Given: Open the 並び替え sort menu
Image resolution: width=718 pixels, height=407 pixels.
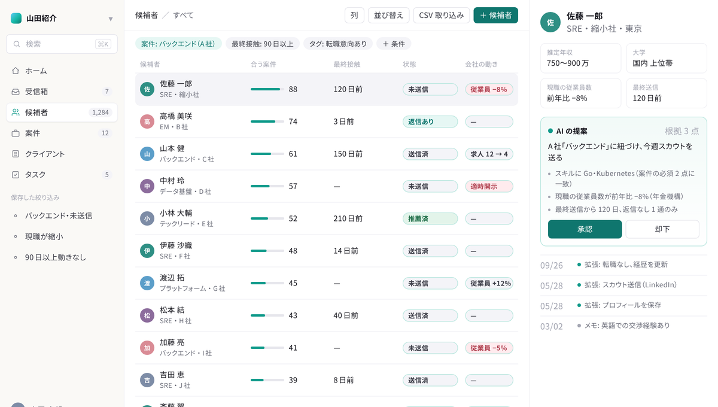Looking at the screenshot, I should pos(389,16).
